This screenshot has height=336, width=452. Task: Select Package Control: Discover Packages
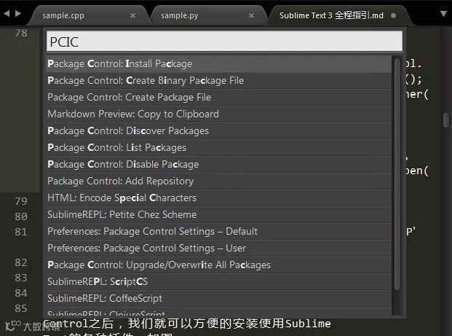[219, 130]
